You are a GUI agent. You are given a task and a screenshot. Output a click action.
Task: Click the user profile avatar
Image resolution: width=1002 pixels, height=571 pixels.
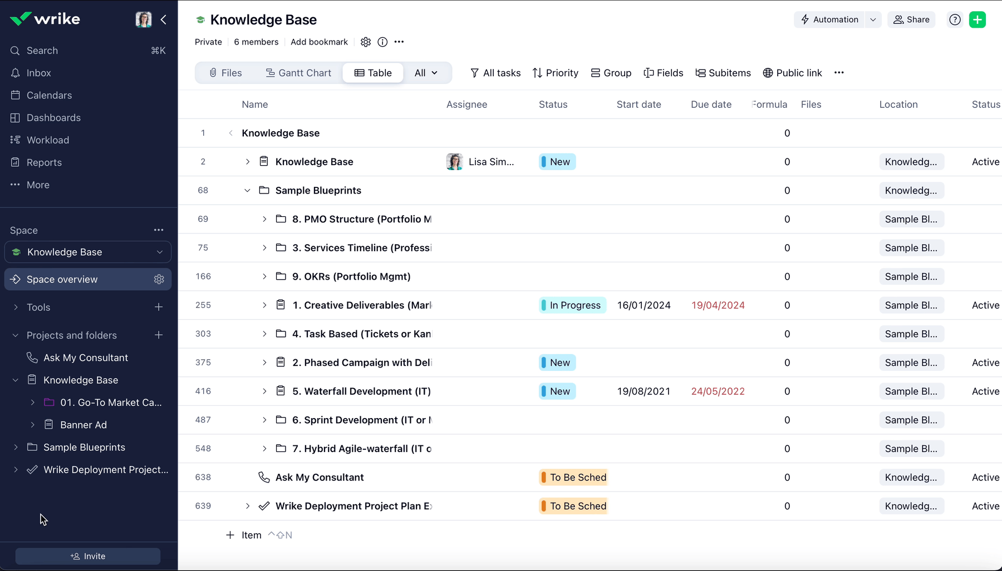coord(144,19)
